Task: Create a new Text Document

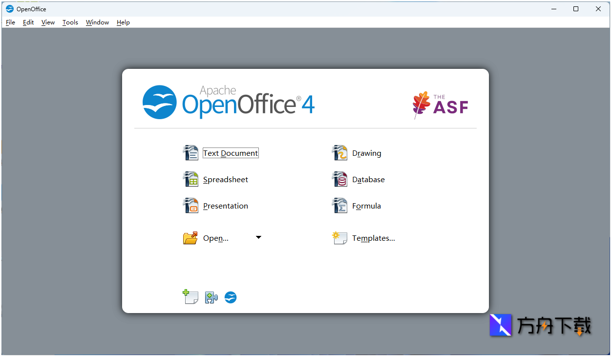Action: point(231,153)
